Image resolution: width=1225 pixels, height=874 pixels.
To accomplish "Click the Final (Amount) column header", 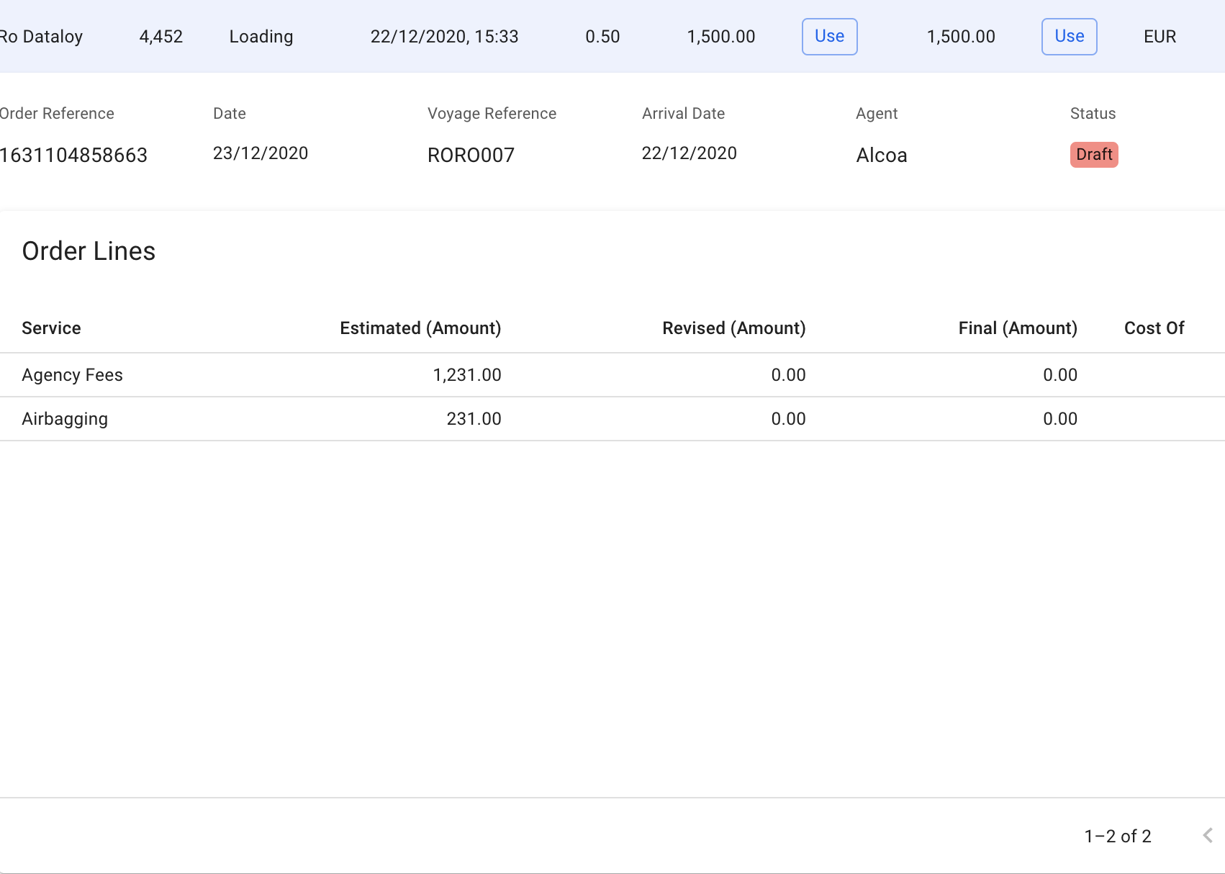I will coord(1017,328).
